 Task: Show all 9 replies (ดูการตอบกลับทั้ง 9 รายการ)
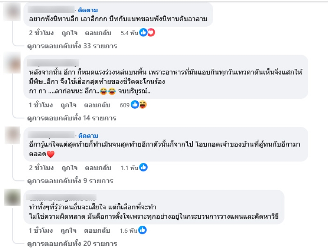[70, 181]
